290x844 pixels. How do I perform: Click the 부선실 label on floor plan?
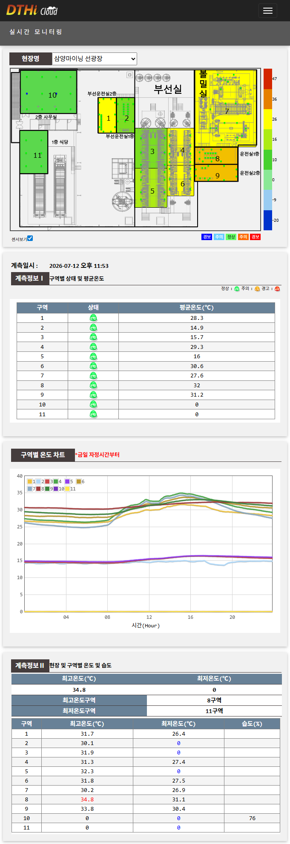tap(168, 89)
